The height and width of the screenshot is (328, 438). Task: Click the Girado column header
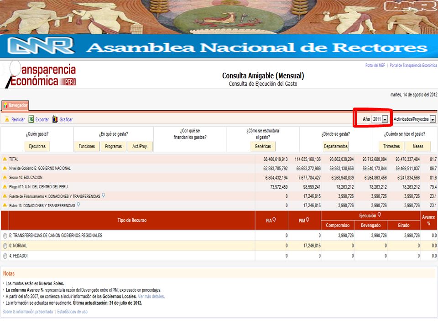point(403,225)
